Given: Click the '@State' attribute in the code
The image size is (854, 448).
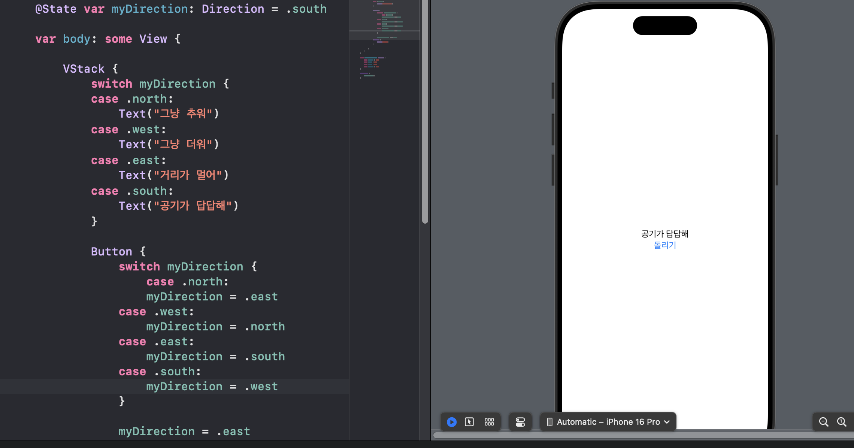Looking at the screenshot, I should click(56, 9).
